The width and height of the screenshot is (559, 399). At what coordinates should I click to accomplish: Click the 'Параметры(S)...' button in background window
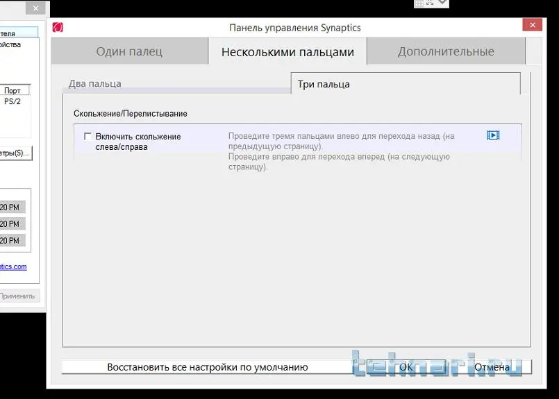[x=15, y=153]
